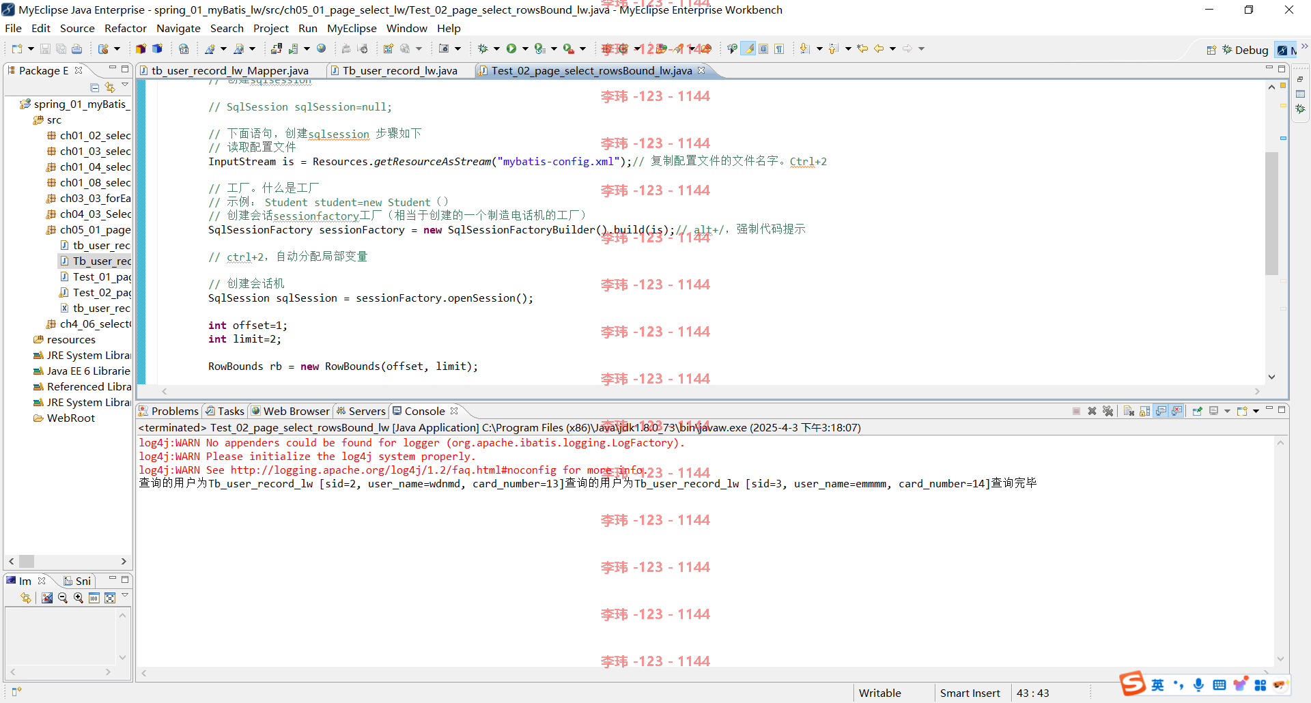The height and width of the screenshot is (703, 1311).
Task: Toggle Show Console When Standard Error Changes
Action: coord(1177,411)
